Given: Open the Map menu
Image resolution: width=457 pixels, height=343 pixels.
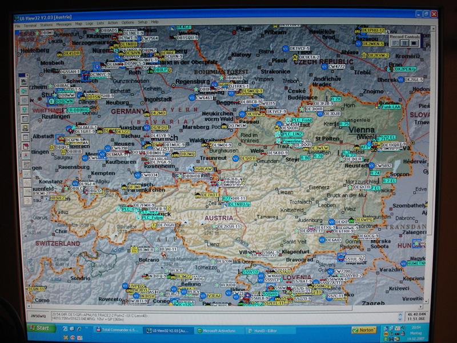Looking at the screenshot, I should point(78,24).
